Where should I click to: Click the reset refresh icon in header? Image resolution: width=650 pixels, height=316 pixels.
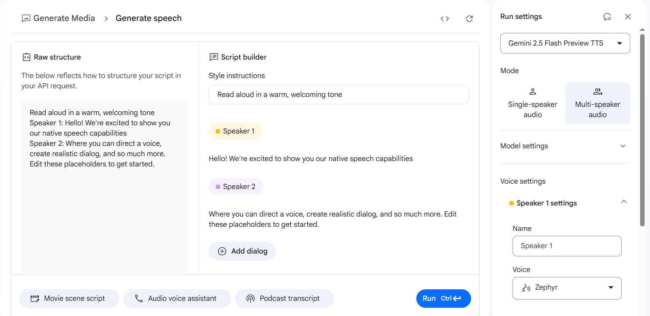469,18
